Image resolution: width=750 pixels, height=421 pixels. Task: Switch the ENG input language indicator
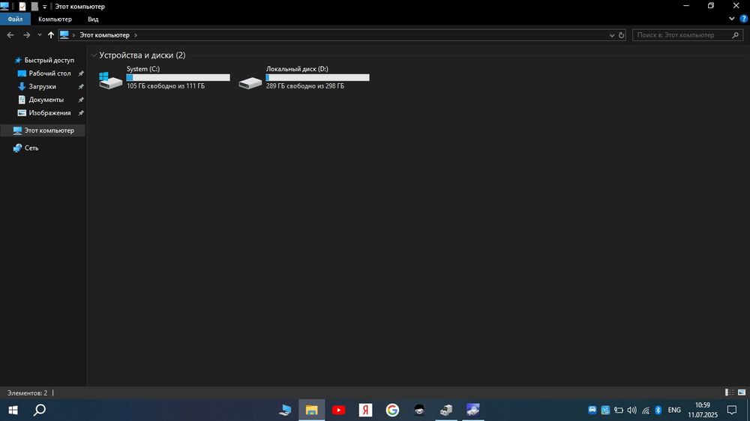point(674,410)
